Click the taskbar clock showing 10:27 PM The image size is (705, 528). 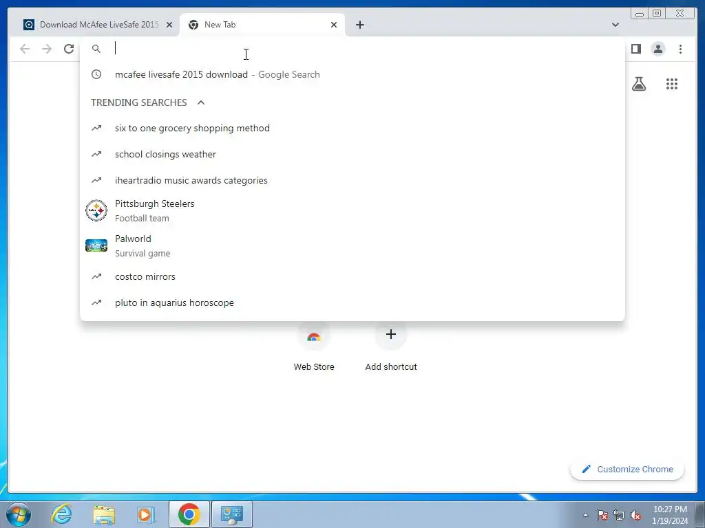tap(670, 515)
